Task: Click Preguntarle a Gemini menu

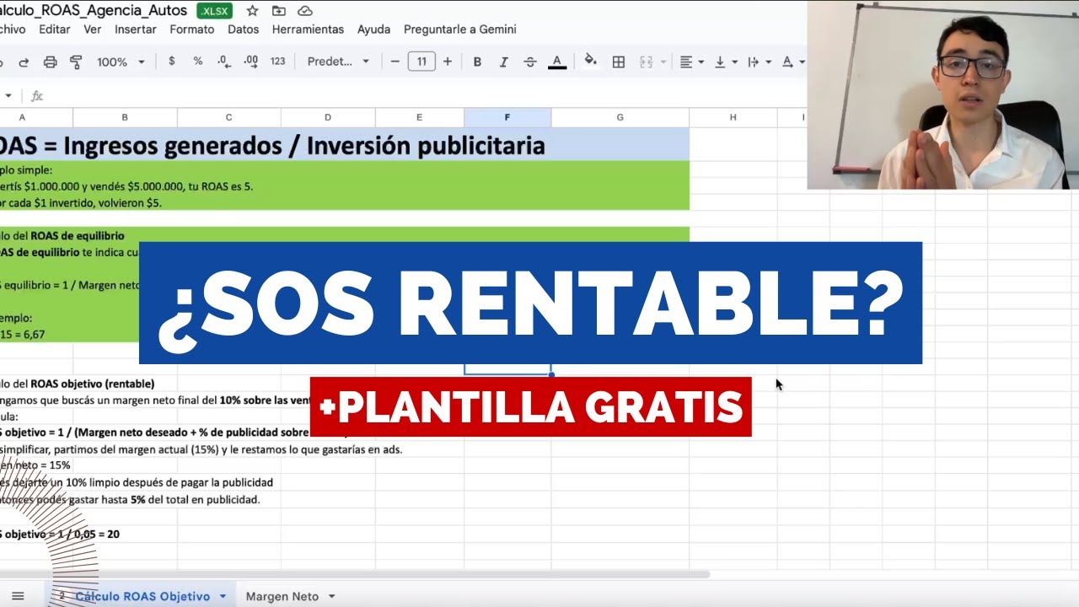Action: click(460, 29)
